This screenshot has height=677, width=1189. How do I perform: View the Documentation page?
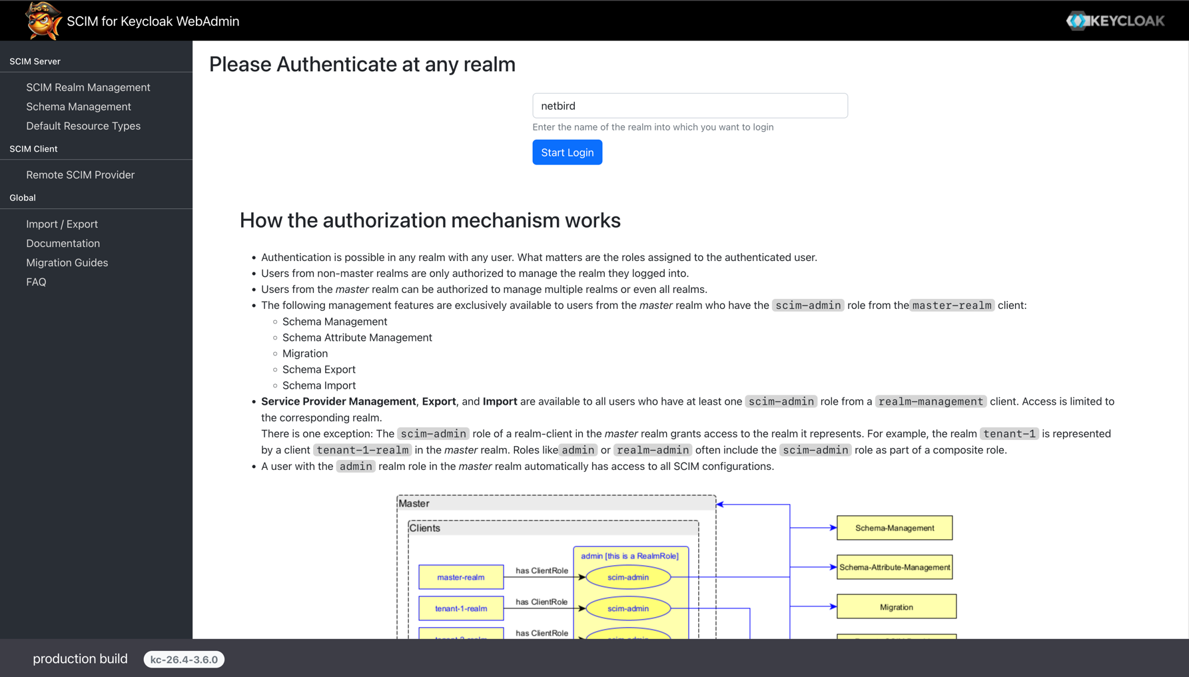[63, 243]
